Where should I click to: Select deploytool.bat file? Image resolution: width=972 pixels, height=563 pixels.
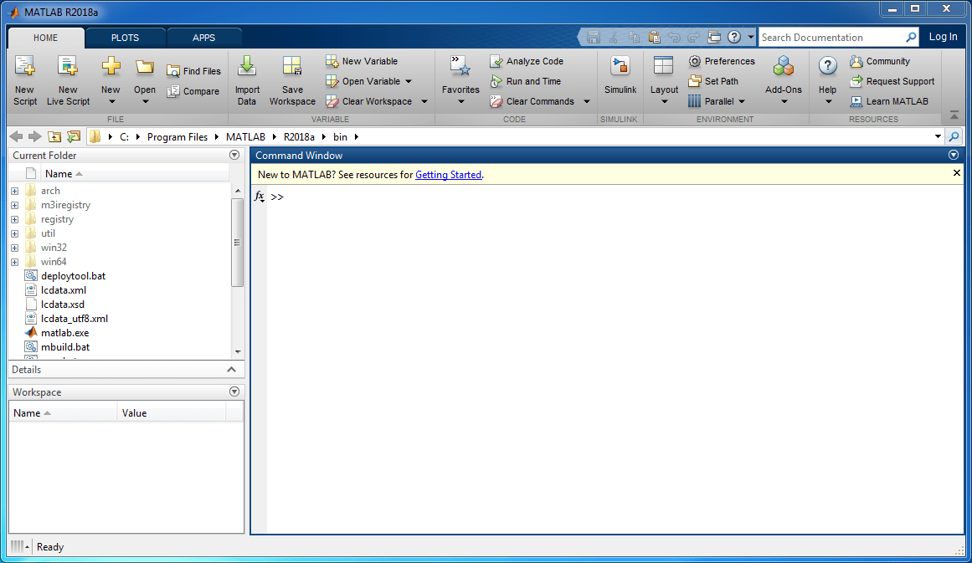click(73, 275)
